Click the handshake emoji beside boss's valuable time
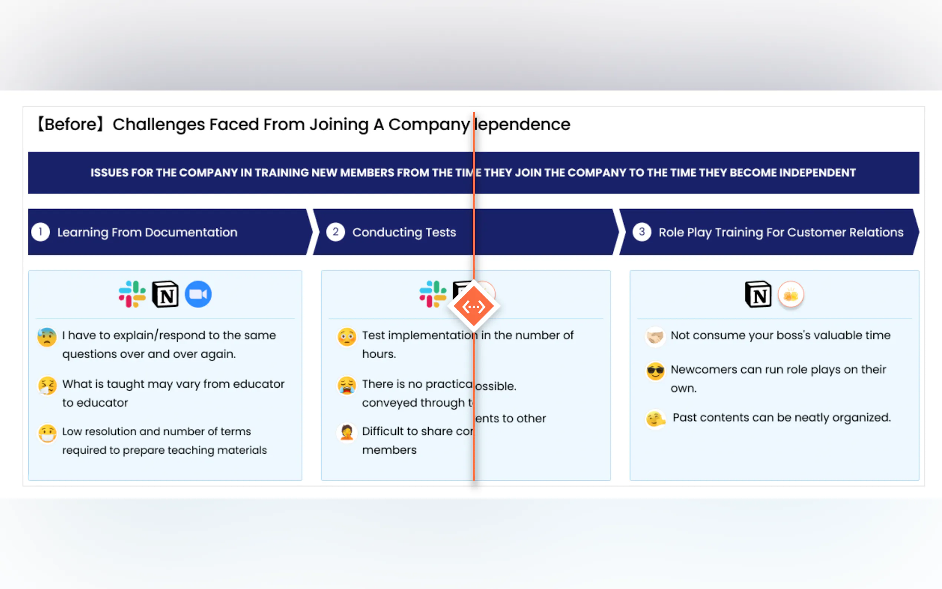Viewport: 942px width, 589px height. tap(655, 336)
